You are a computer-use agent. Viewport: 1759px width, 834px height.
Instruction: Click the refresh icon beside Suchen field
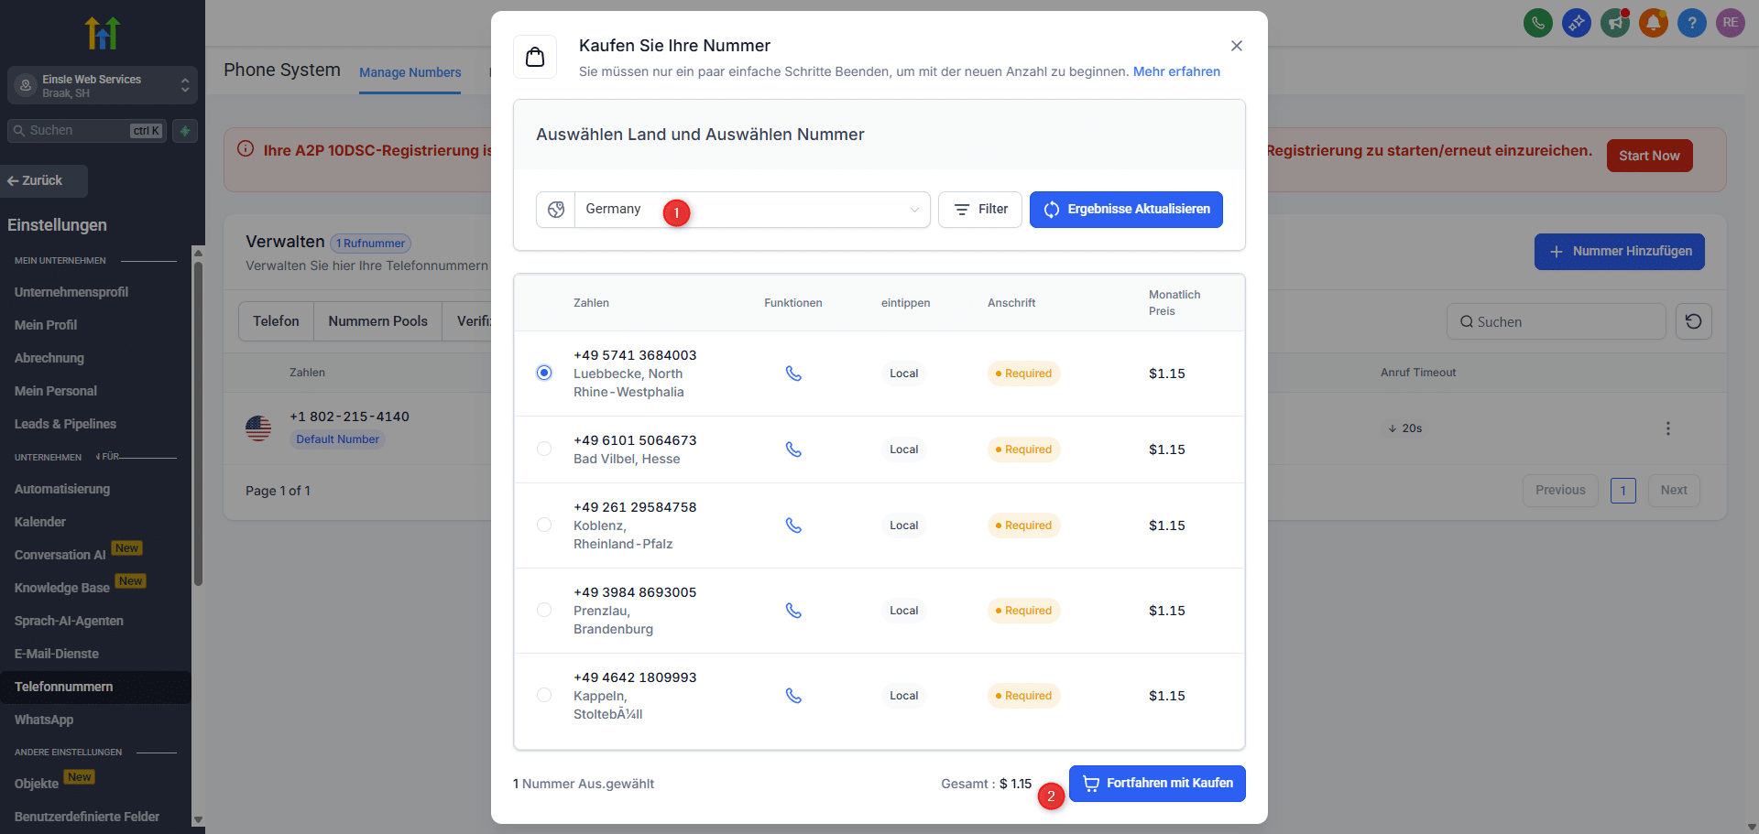pyautogui.click(x=1693, y=321)
